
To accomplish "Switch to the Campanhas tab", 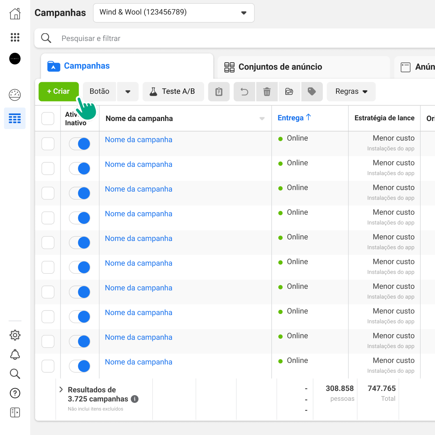I will 127,66.
